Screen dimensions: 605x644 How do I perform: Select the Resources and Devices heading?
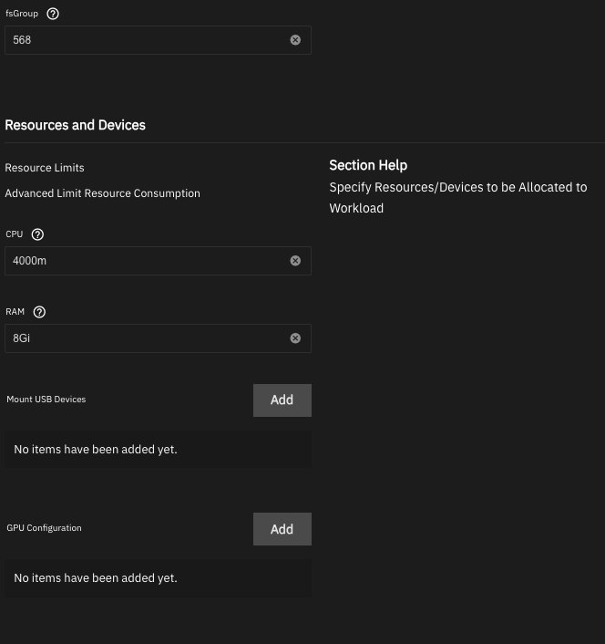[x=75, y=125]
